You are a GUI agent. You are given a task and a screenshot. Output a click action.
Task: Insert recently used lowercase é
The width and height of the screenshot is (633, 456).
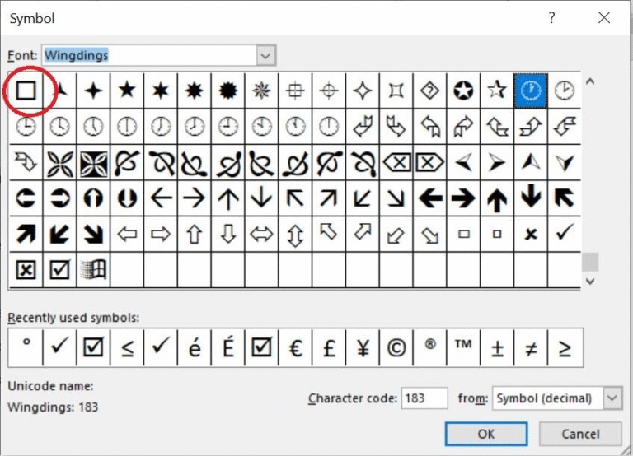click(x=195, y=347)
